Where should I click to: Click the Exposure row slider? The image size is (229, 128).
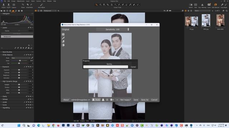pyautogui.click(x=19, y=70)
